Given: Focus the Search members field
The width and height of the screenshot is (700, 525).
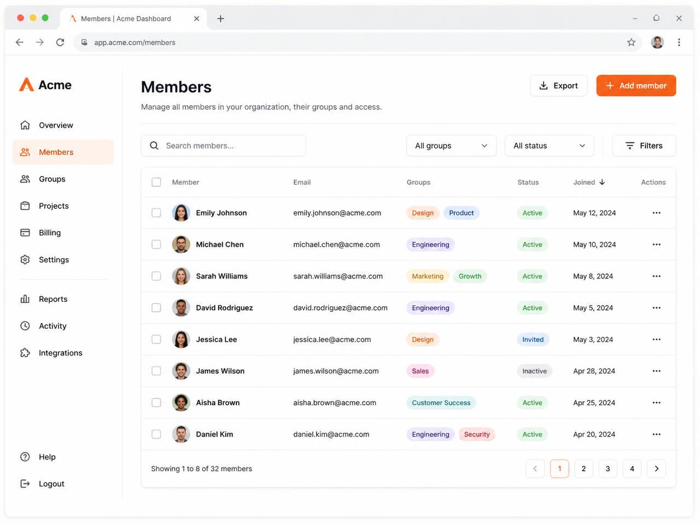Looking at the screenshot, I should [x=223, y=145].
